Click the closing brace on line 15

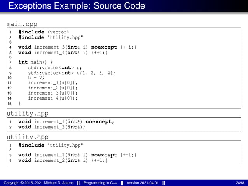(x=19, y=104)
